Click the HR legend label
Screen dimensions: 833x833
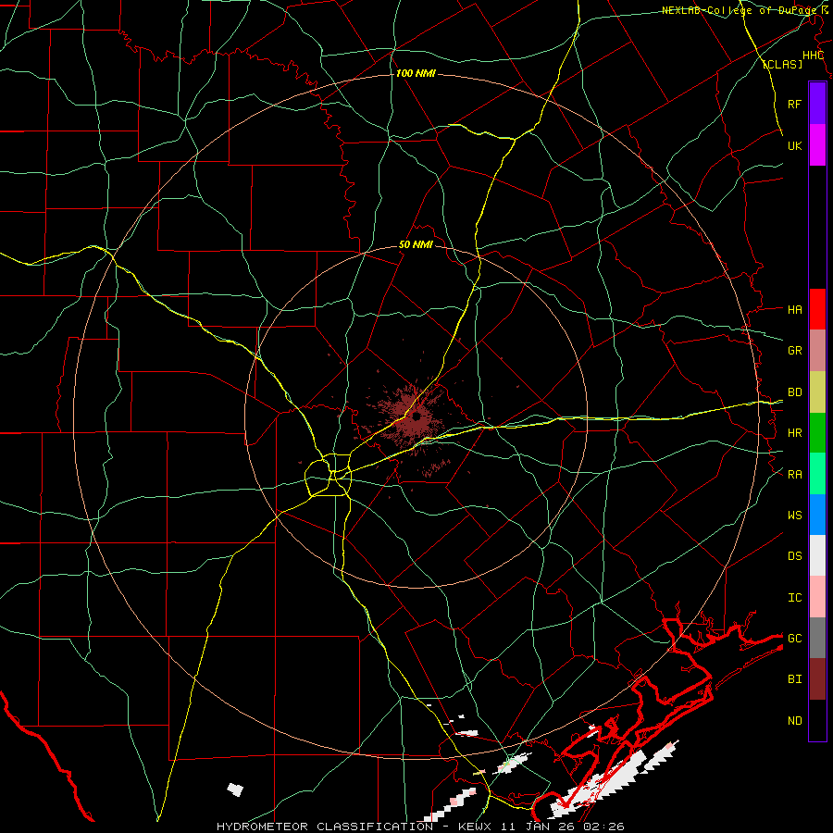point(794,433)
